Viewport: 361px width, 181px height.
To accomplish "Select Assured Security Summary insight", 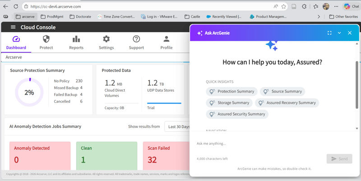I will coord(237,114).
